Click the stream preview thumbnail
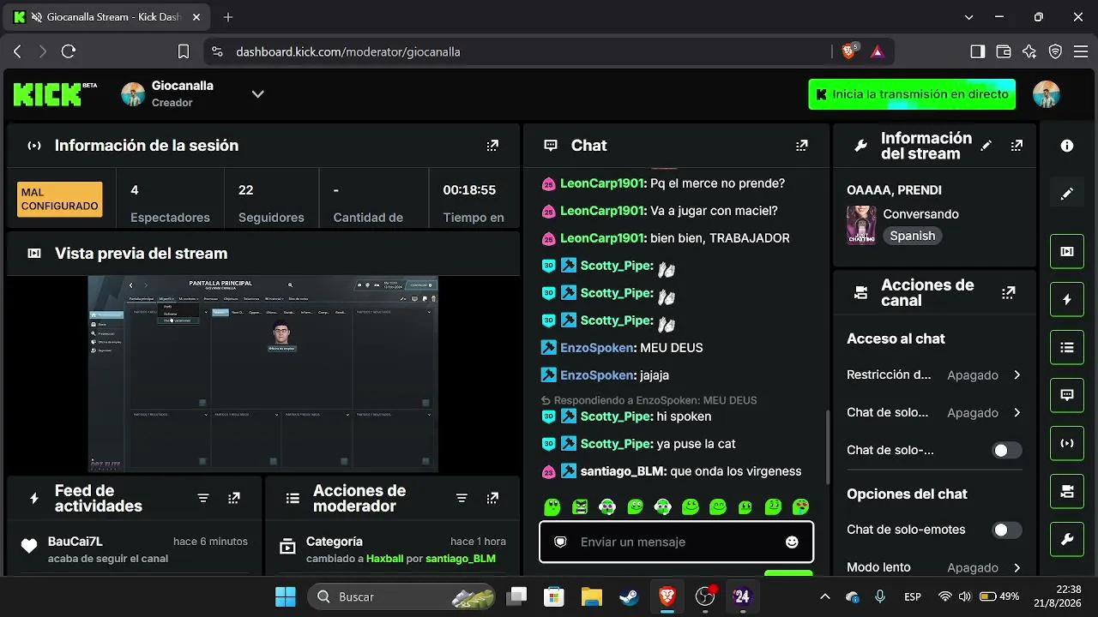The width and height of the screenshot is (1098, 617). pos(263,374)
